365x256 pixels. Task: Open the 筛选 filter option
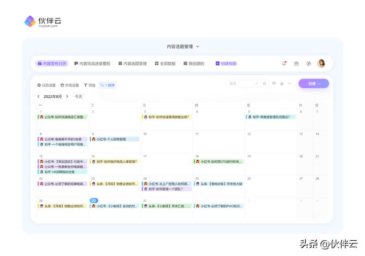point(89,85)
